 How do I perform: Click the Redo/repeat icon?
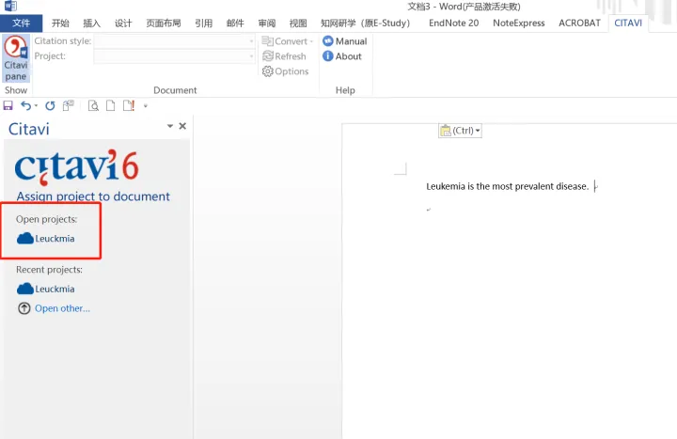(x=50, y=106)
